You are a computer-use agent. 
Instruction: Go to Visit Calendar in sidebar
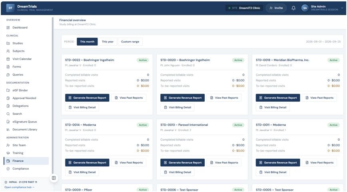pyautogui.click(x=26, y=59)
